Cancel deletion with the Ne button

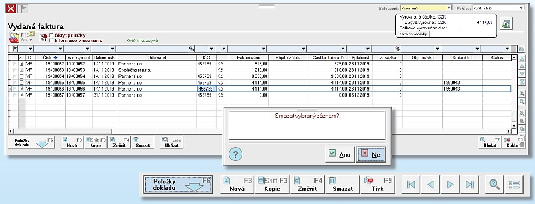[371, 154]
